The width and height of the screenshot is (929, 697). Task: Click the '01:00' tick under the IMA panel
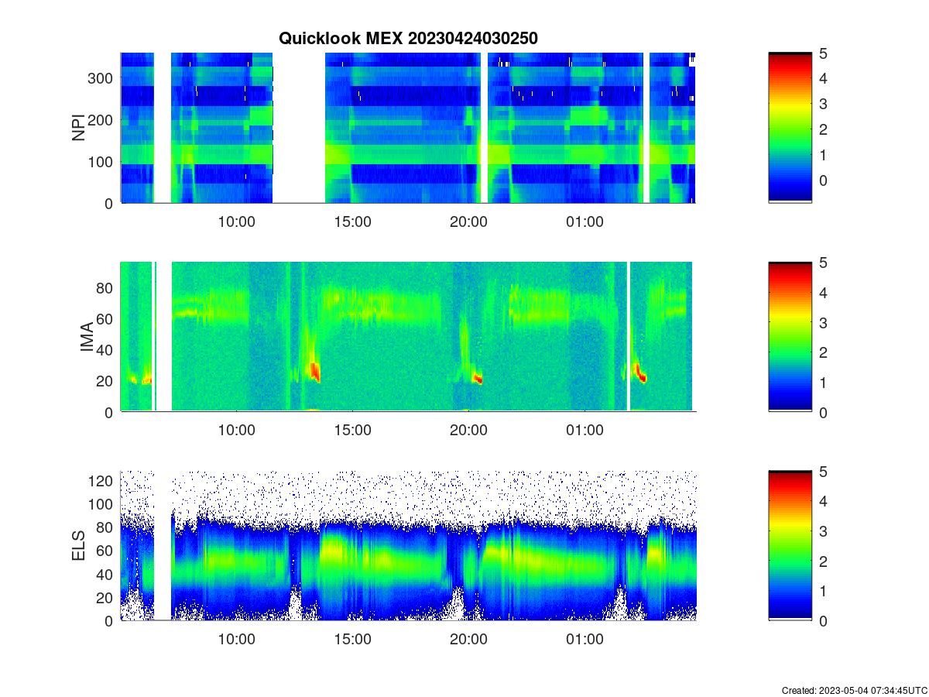[584, 430]
